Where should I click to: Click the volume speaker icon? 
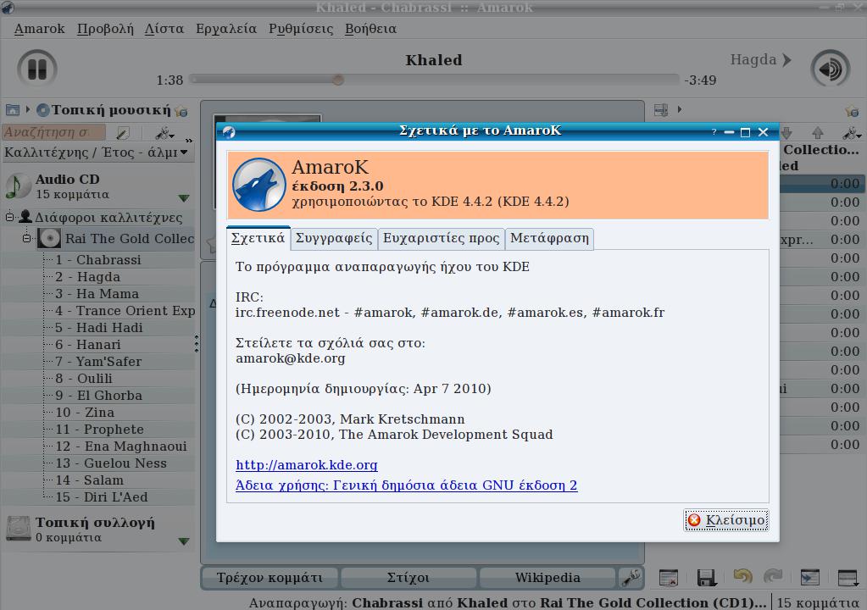coord(830,69)
